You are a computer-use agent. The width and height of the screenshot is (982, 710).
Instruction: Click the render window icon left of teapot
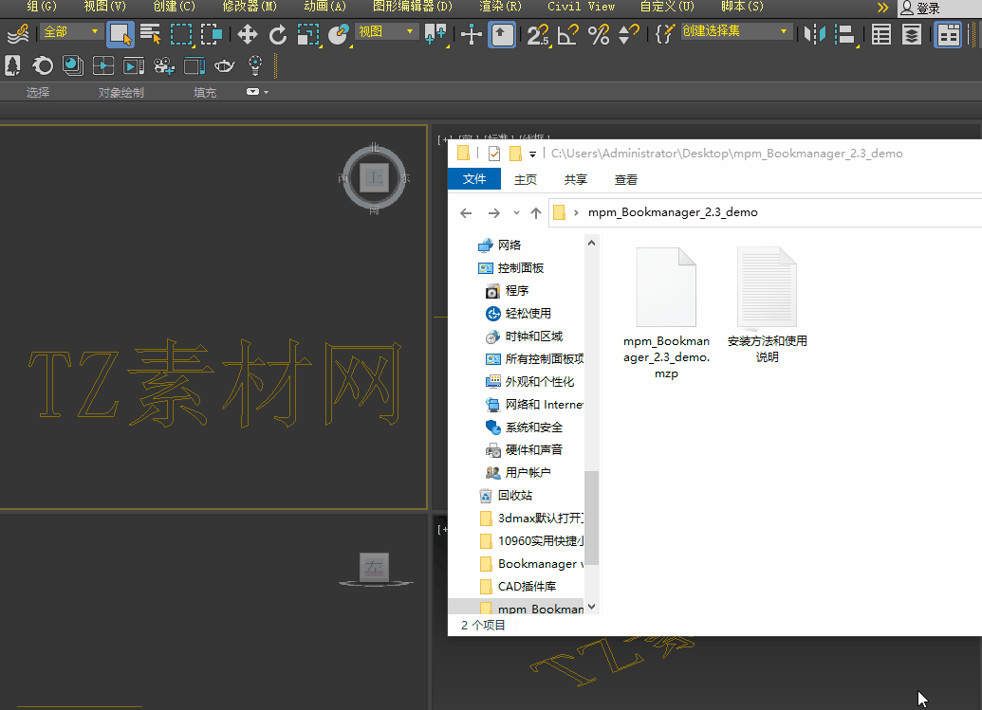tap(195, 65)
